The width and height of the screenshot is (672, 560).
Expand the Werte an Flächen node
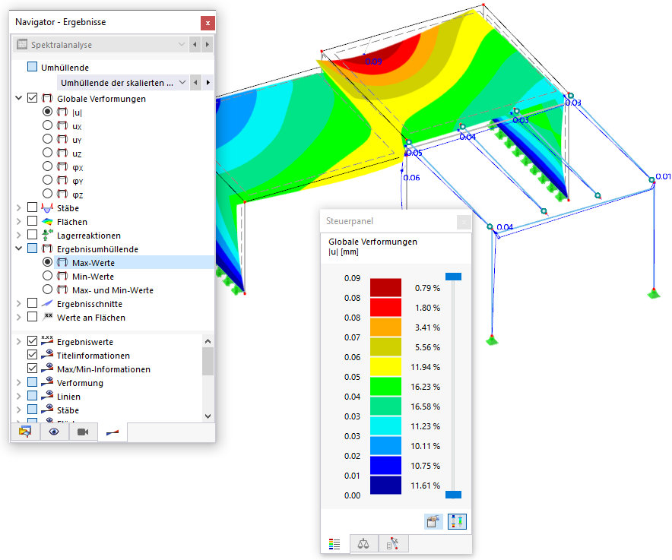(18, 317)
